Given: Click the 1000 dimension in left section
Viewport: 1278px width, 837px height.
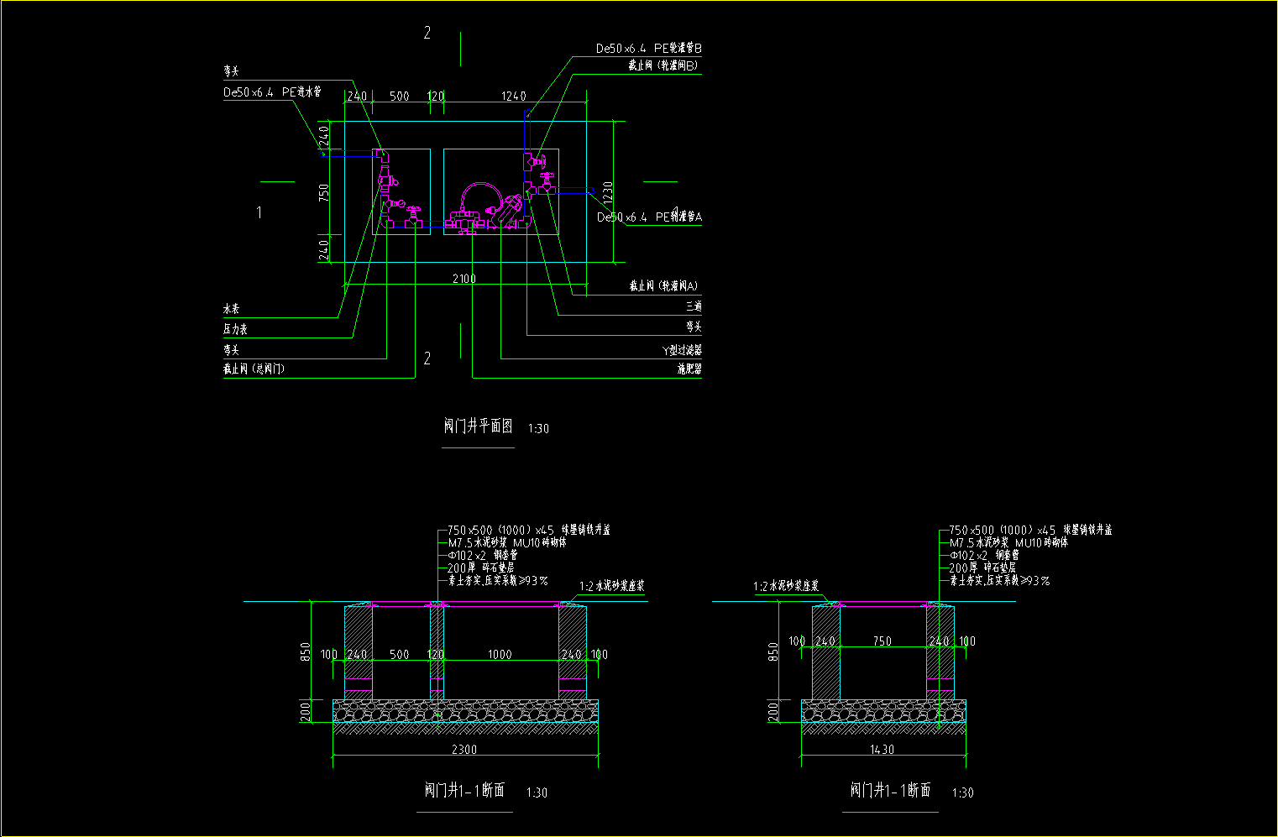Looking at the screenshot, I should click(500, 654).
